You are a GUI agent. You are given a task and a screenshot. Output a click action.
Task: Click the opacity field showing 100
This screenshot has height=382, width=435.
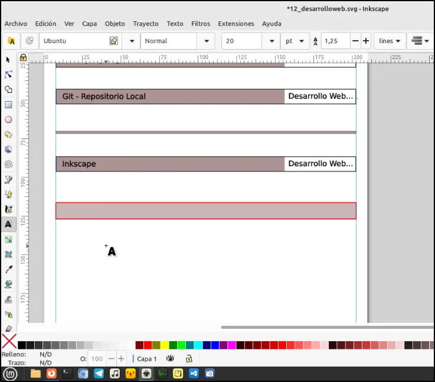tap(97, 359)
